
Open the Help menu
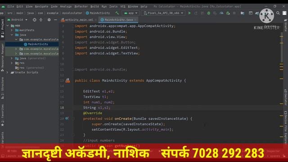(x=144, y=6)
